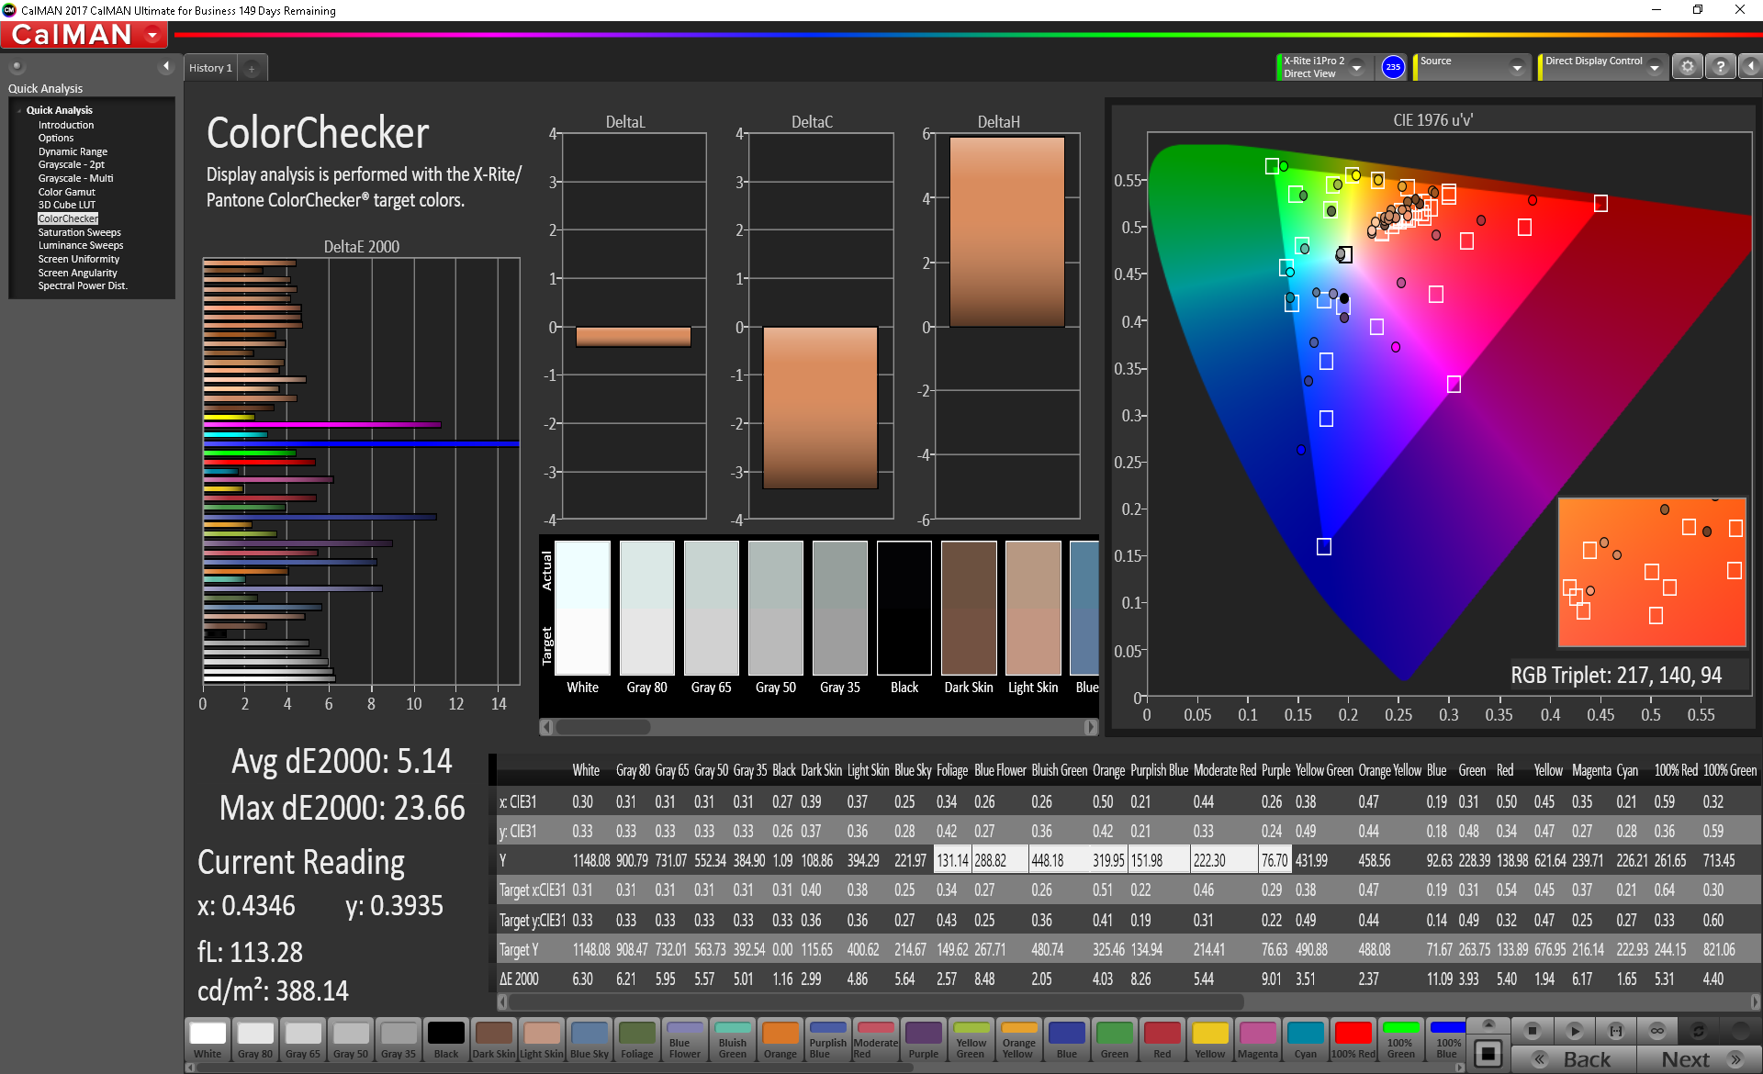The image size is (1763, 1074).
Task: Open the Source dropdown
Action: click(x=1516, y=67)
